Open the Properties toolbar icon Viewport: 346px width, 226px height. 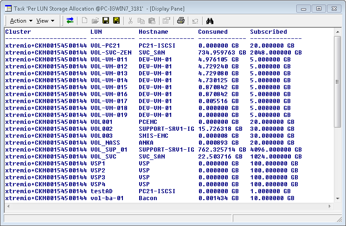(x=166, y=21)
